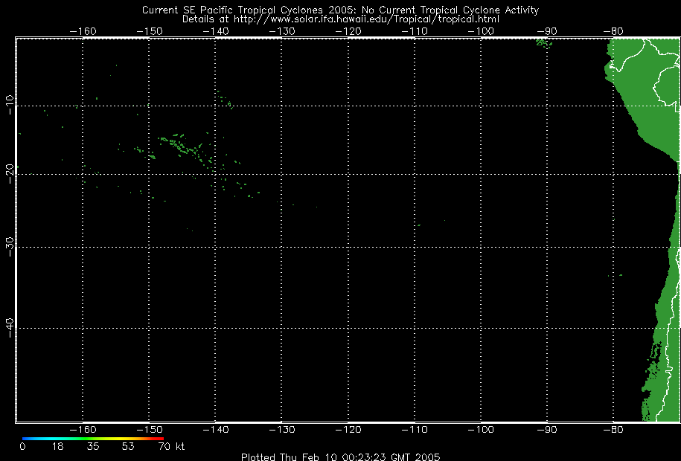Image resolution: width=681 pixels, height=461 pixels.
Task: Click the top axis label -160
Action: tap(83, 31)
